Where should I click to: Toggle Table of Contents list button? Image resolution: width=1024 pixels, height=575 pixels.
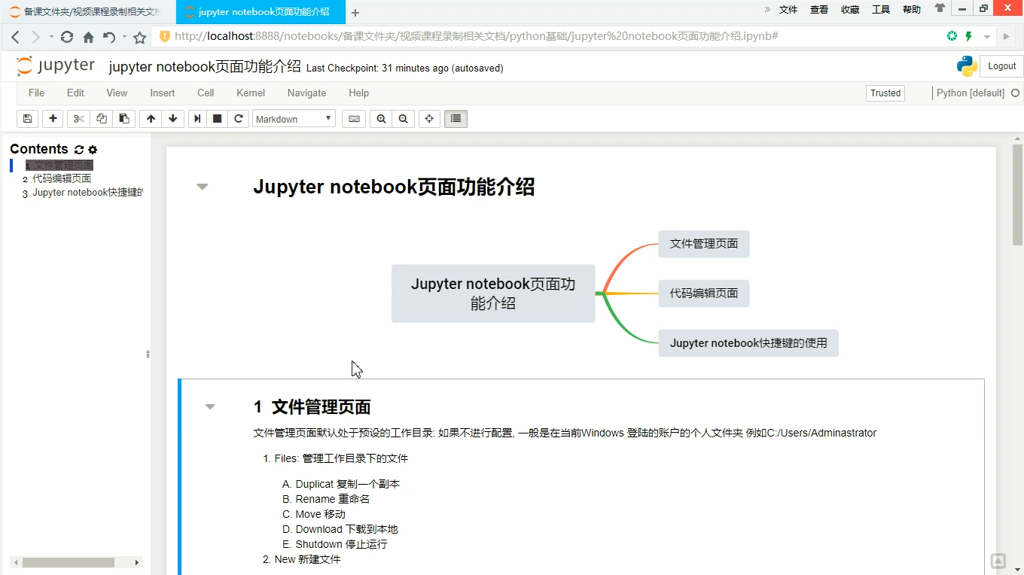(x=456, y=119)
